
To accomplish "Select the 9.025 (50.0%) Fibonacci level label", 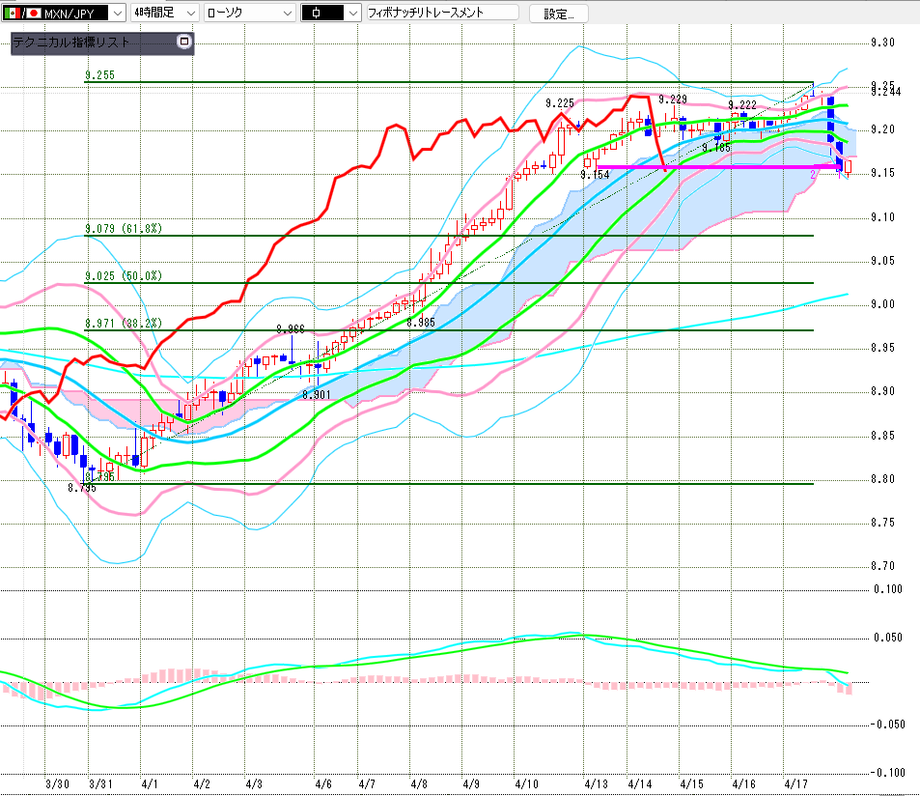I will point(124,276).
